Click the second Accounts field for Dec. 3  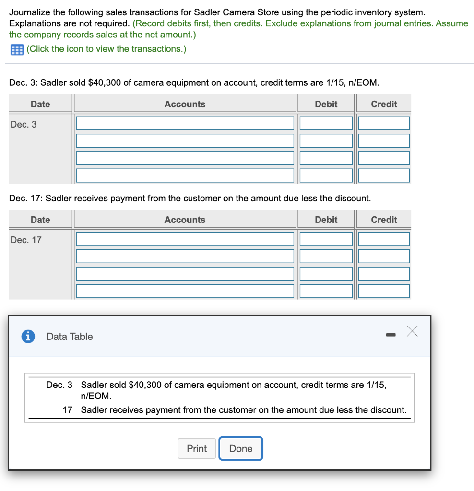(185, 140)
